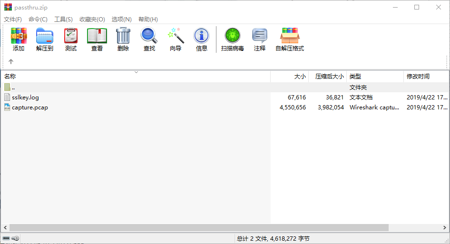Maximize the passthru.zip window

coord(417,7)
